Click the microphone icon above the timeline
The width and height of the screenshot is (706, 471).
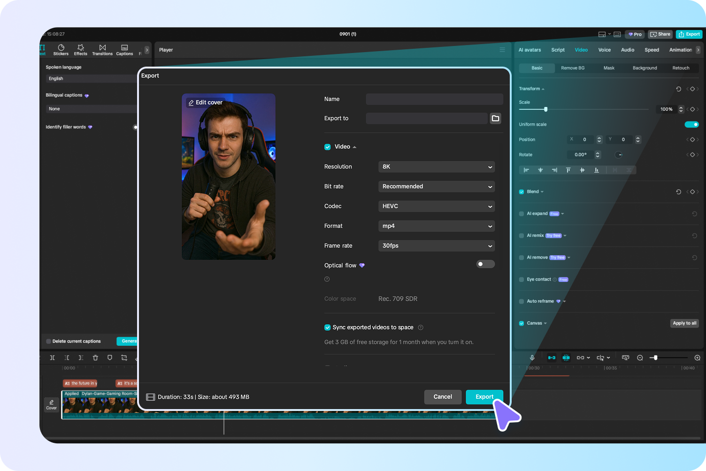tap(532, 357)
